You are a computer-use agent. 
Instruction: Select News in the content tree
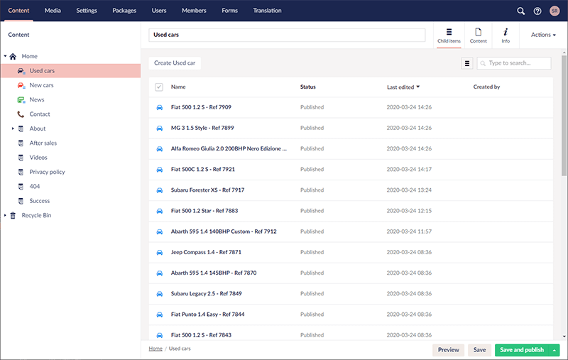click(x=37, y=99)
